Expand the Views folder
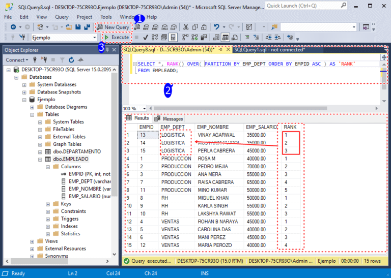The width and height of the screenshot is (391, 278). (x=32, y=241)
